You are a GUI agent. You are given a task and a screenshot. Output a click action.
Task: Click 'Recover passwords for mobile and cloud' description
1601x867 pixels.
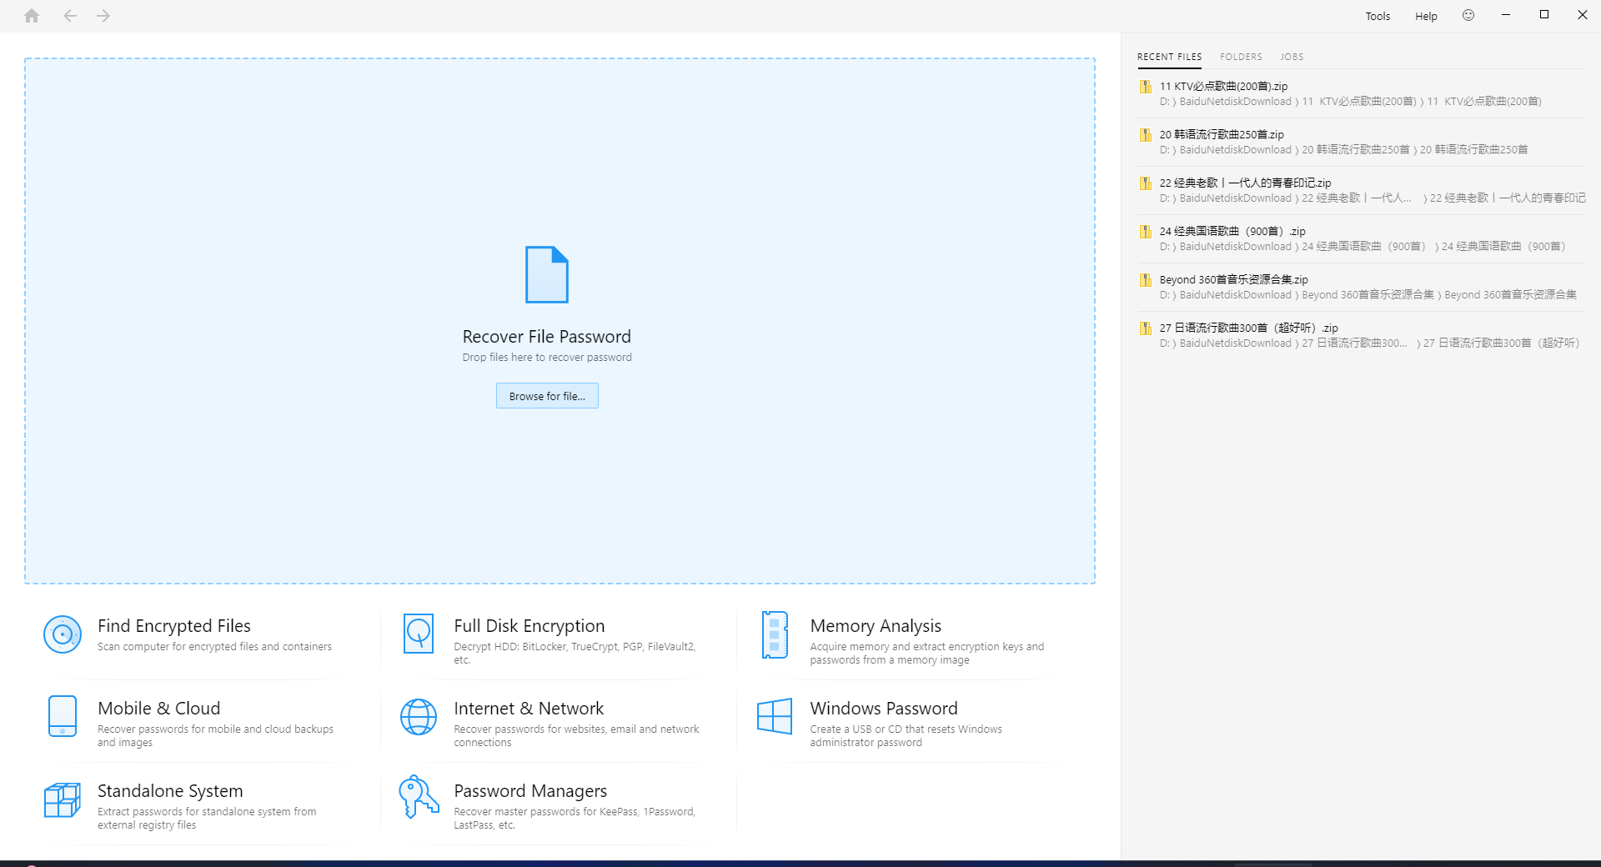215,736
